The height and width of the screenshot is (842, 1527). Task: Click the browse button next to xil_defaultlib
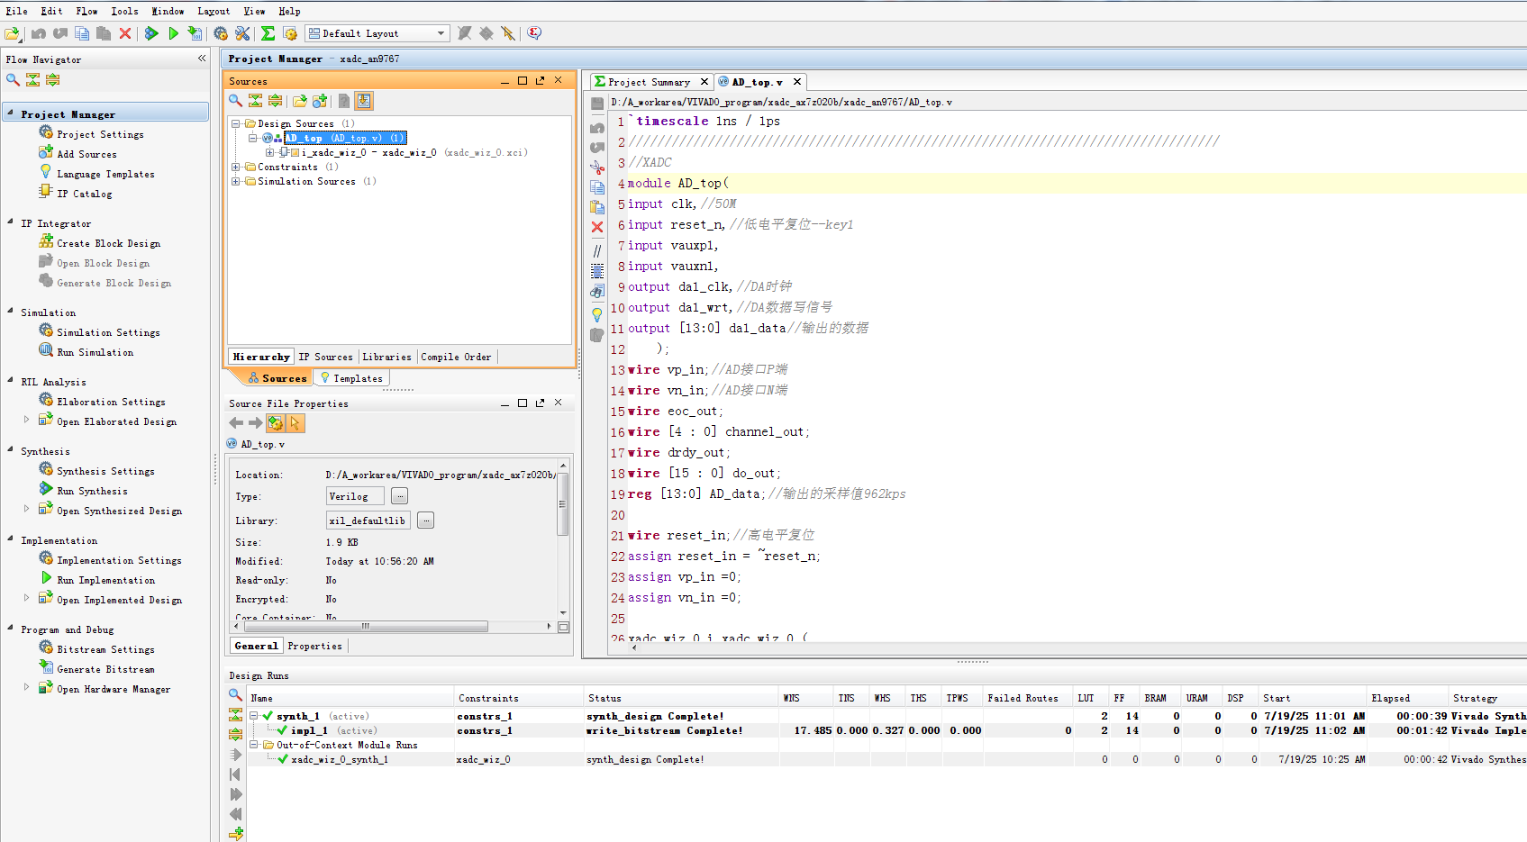tap(426, 521)
